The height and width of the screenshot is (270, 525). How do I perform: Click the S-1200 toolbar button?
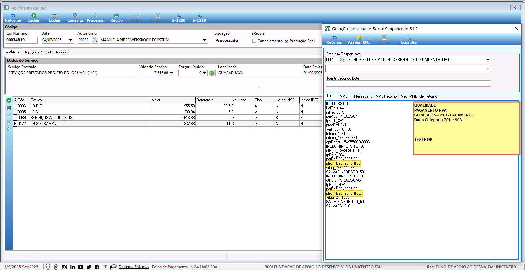coord(179,18)
